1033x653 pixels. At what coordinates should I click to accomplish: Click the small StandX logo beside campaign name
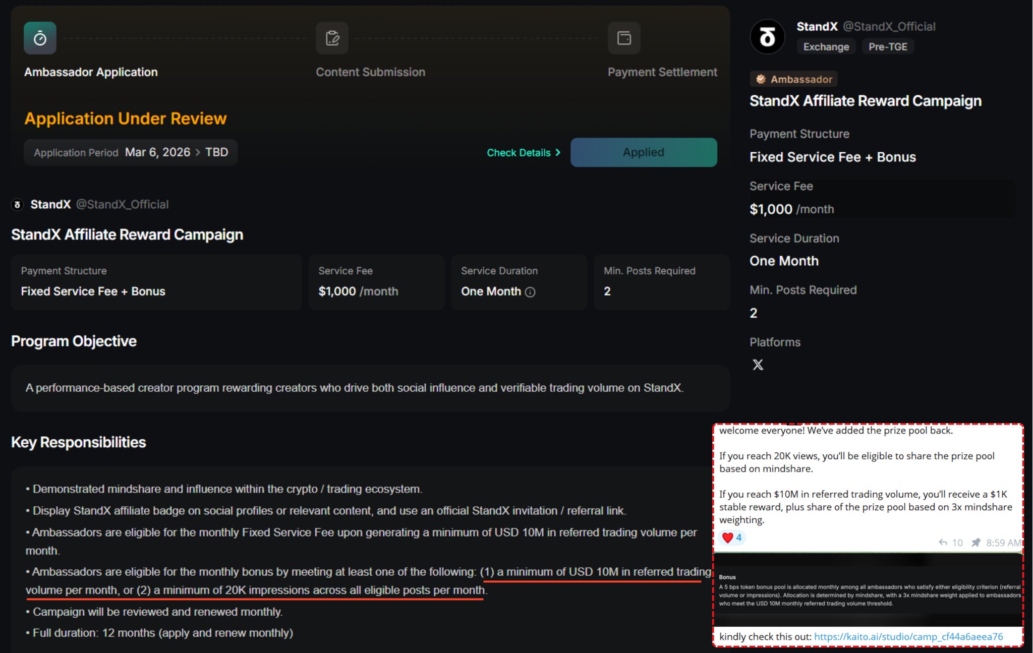pos(17,204)
